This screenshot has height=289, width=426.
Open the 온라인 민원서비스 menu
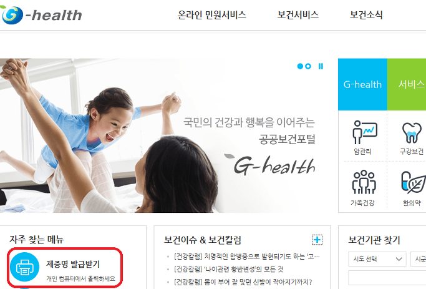[x=211, y=15]
